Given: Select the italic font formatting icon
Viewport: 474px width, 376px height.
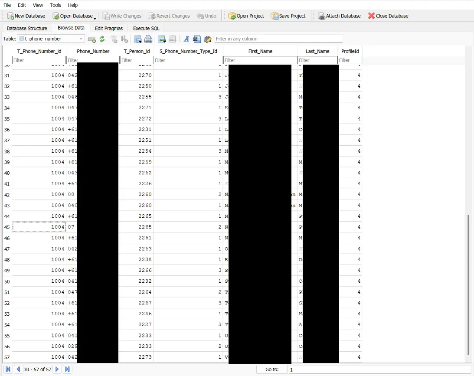Looking at the screenshot, I should pos(186,39).
